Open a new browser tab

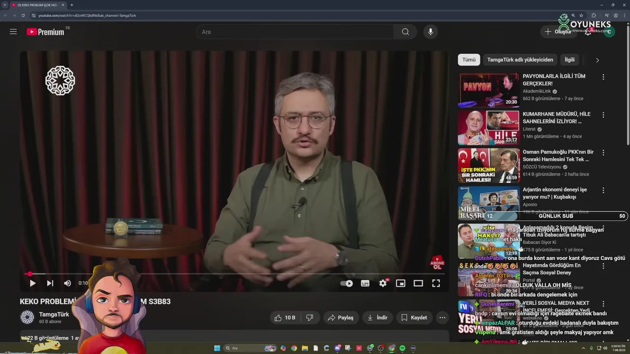tap(72, 5)
